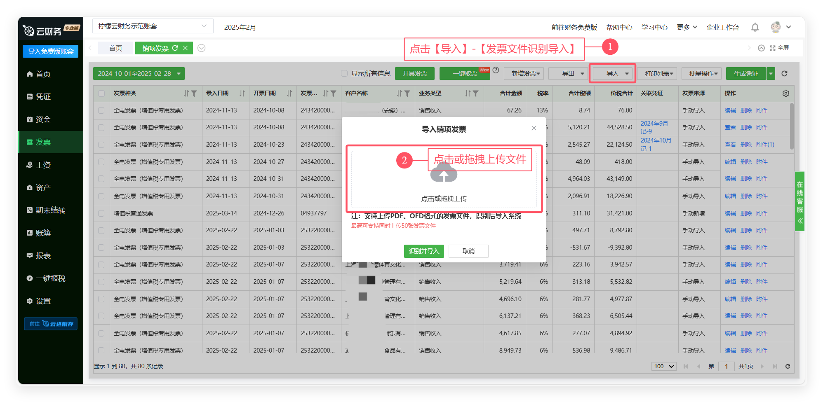Open the page size 100 dropdown

(x=664, y=366)
